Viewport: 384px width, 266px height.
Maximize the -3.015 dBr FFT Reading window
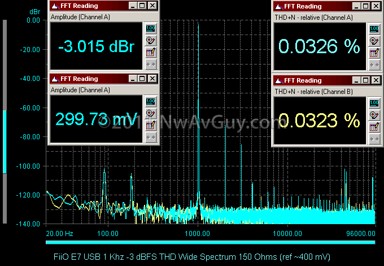[x=142, y=6]
